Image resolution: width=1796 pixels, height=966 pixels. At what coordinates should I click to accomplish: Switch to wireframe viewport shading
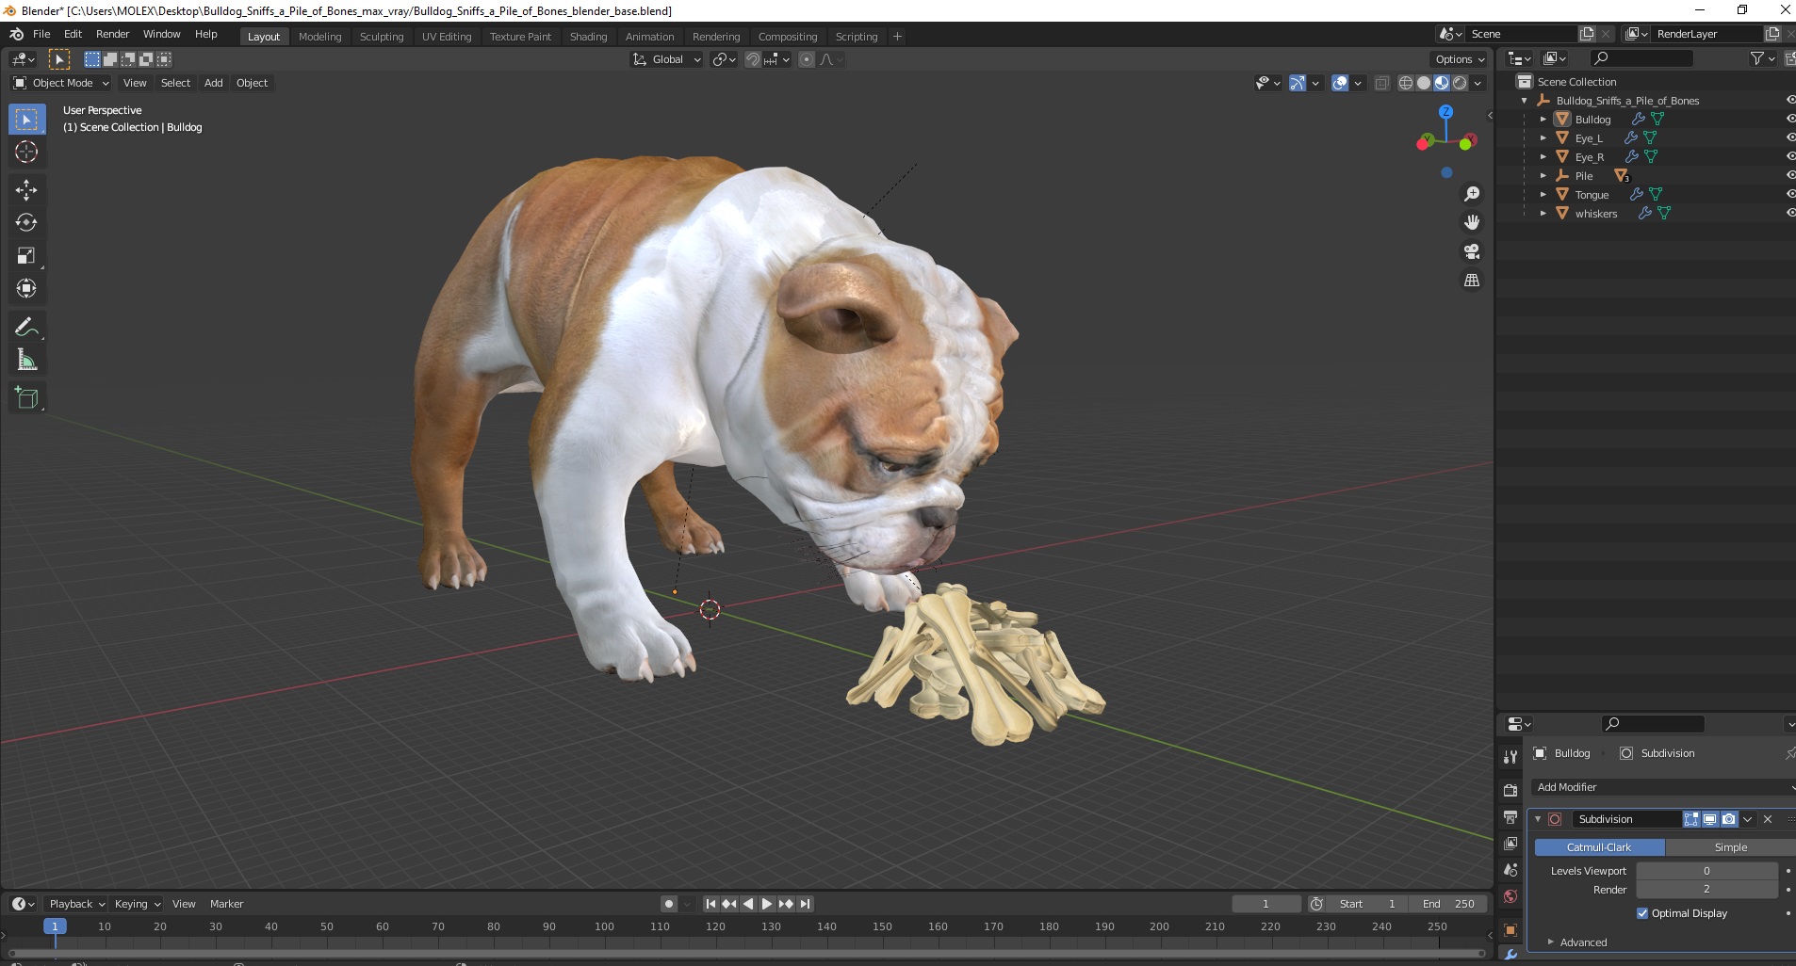coord(1405,83)
